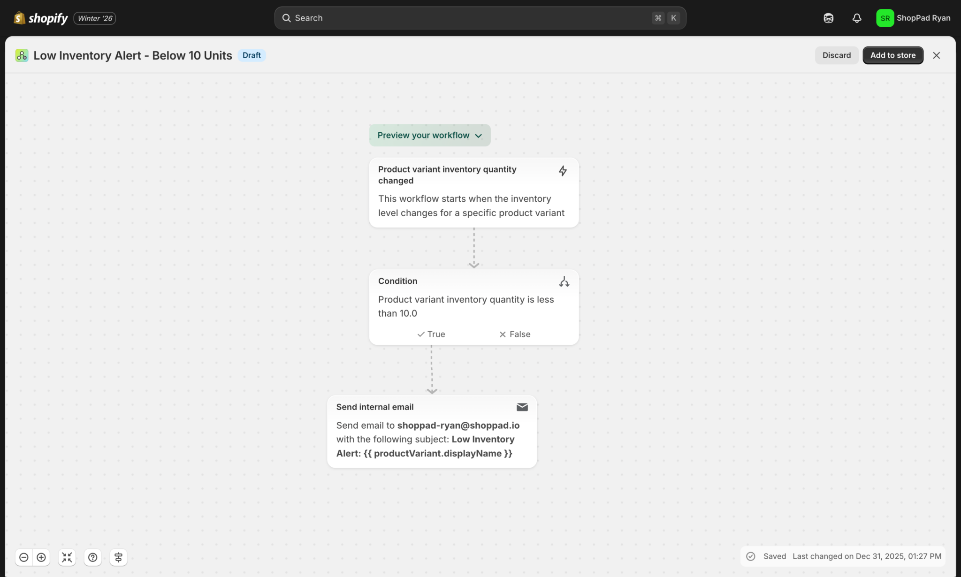The height and width of the screenshot is (577, 961).
Task: Click the Add to store button
Action: (892, 55)
